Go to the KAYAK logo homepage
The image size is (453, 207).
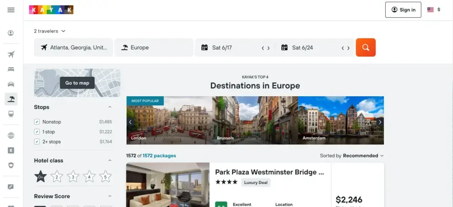pyautogui.click(x=51, y=10)
